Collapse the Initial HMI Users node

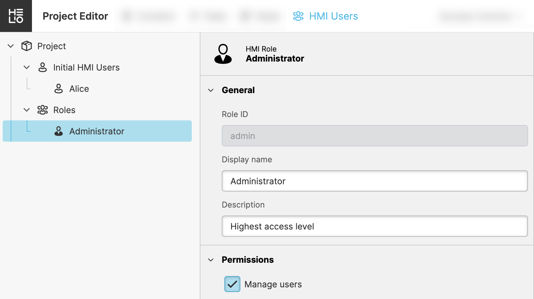(x=27, y=67)
